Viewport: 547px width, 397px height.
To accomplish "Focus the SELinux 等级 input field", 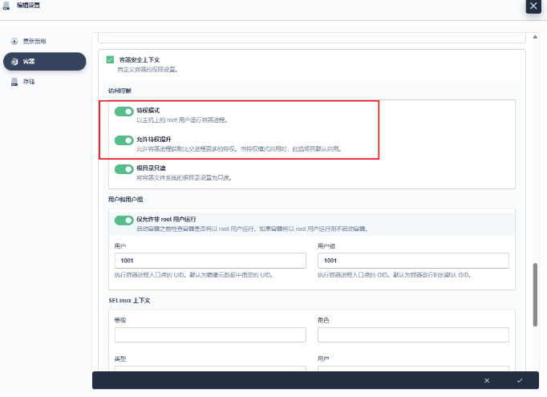I will (210, 334).
